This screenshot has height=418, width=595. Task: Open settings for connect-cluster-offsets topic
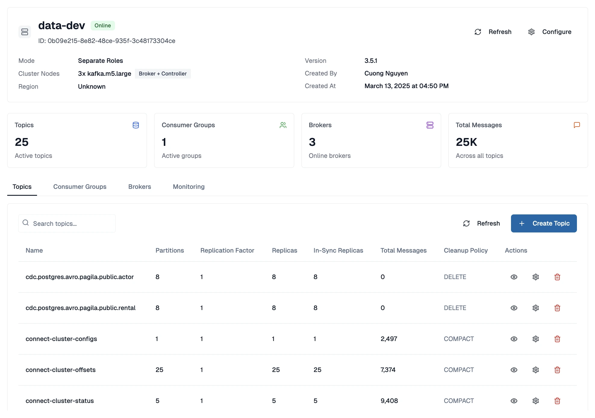click(x=535, y=370)
